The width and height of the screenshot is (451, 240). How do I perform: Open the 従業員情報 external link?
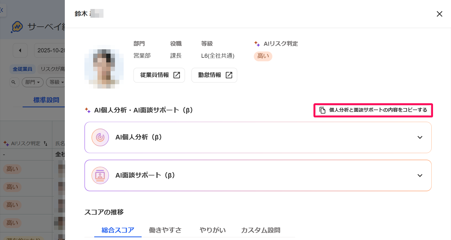[x=159, y=75]
